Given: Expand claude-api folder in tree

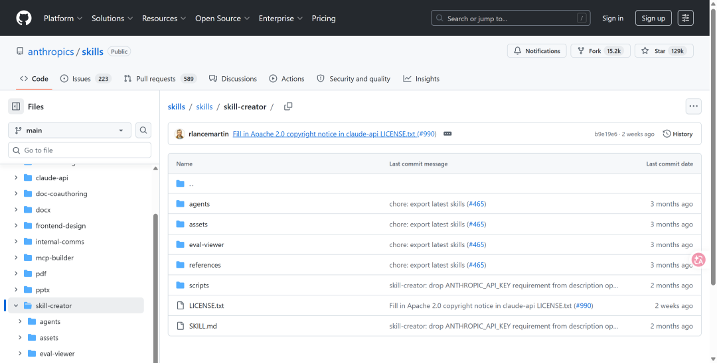Looking at the screenshot, I should coord(16,178).
